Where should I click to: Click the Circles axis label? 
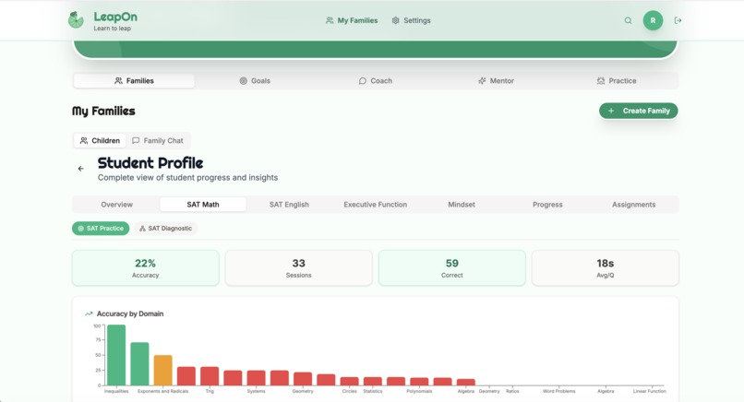point(349,391)
